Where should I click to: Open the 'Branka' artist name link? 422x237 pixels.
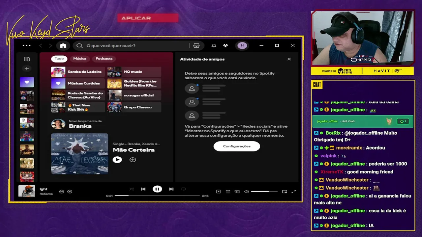(x=80, y=126)
